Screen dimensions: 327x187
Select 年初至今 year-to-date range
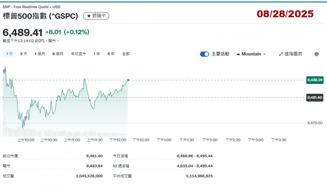[78, 54]
